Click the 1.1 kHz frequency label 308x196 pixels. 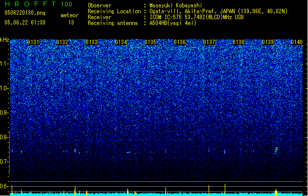point(4,64)
